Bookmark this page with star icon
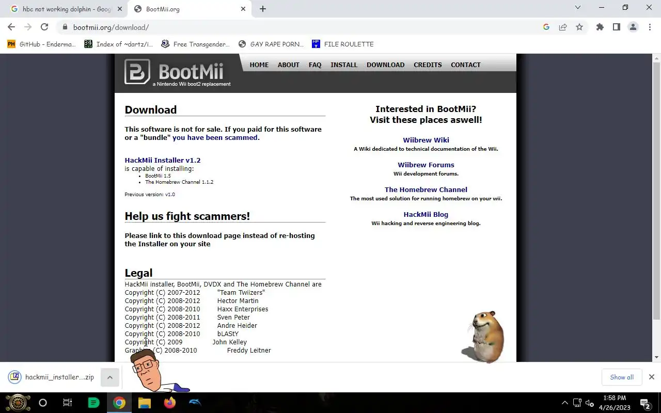Image resolution: width=661 pixels, height=413 pixels. click(x=579, y=27)
